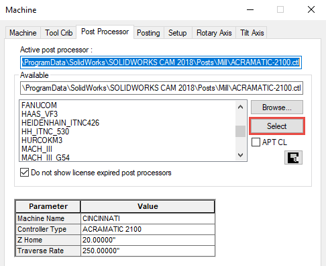Switch to the Machine tab
Image resolution: width=326 pixels, height=266 pixels.
coord(23,33)
